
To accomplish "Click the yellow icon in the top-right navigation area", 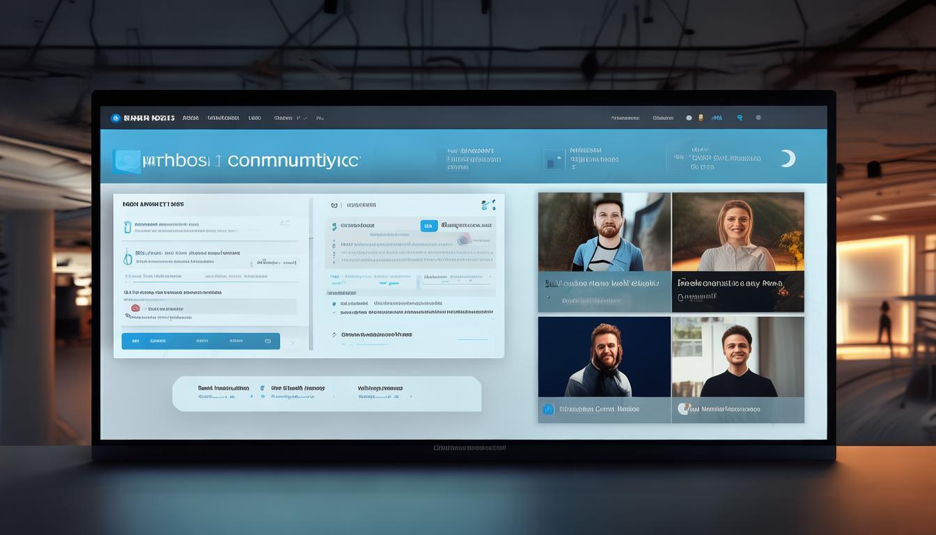I will 701,118.
